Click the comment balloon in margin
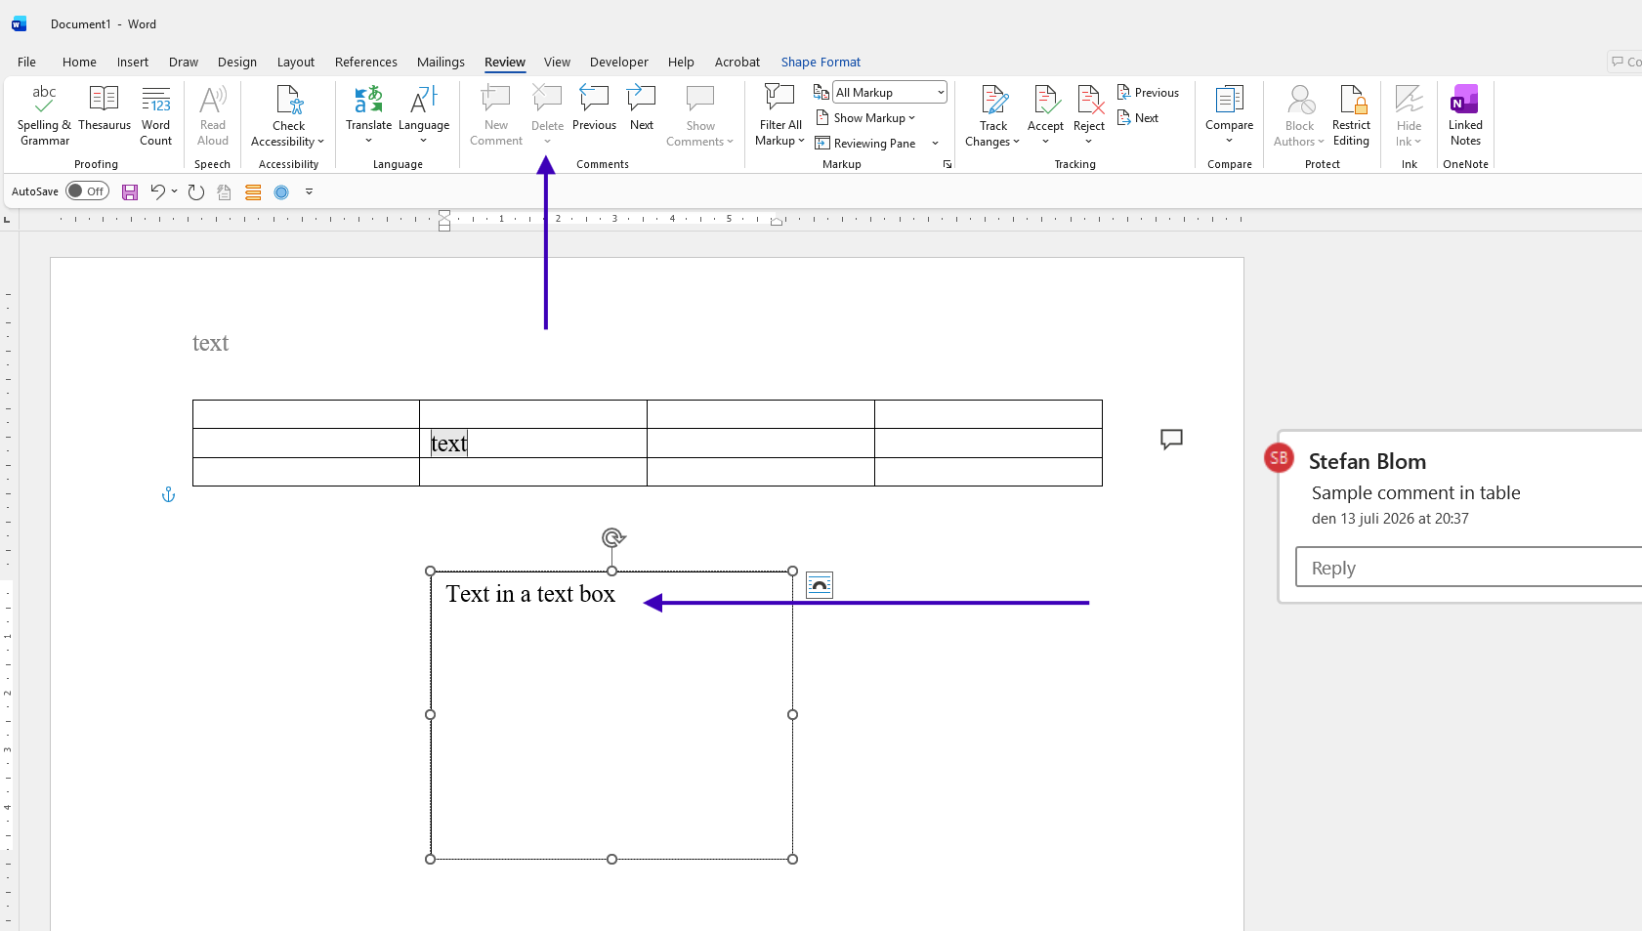Screen dimensions: 1642x931 click(1171, 439)
